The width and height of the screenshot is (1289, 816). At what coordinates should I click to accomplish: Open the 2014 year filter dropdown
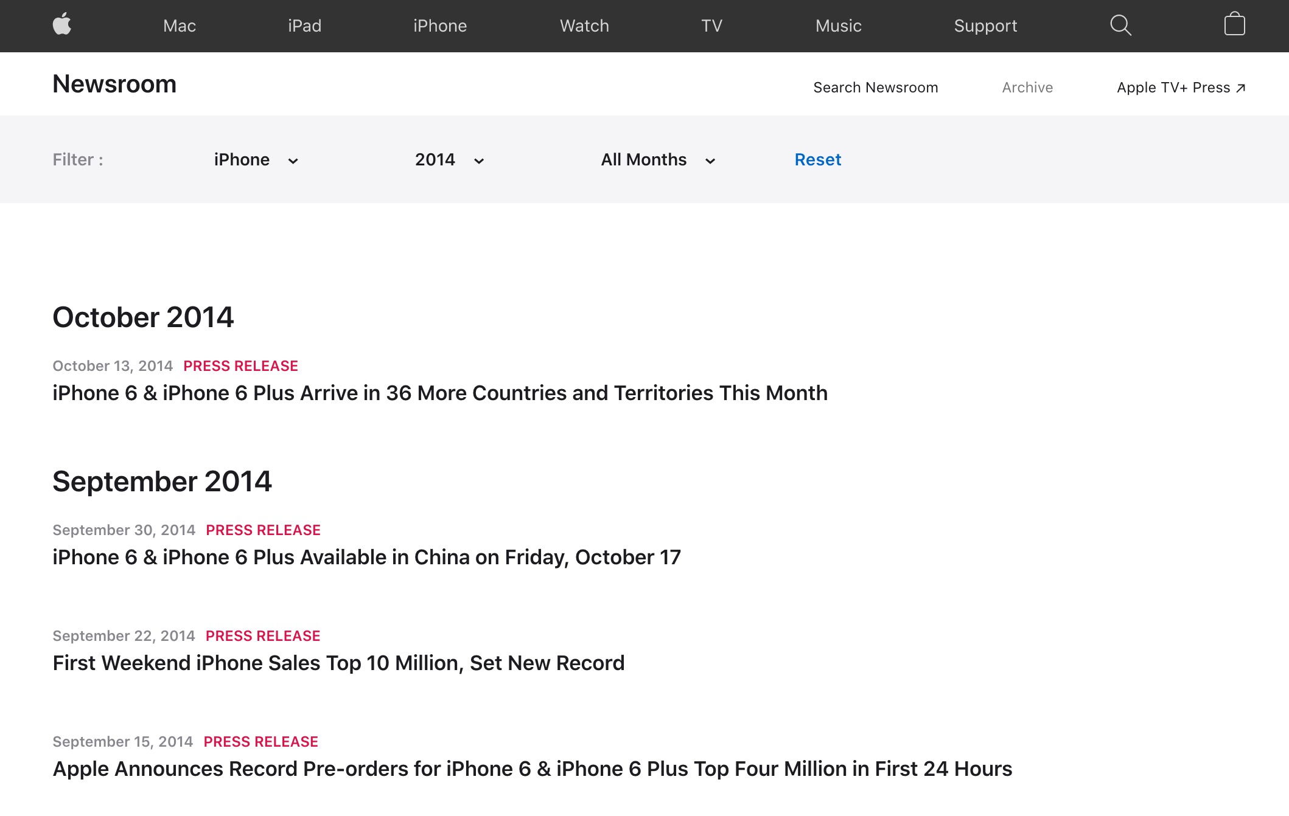coord(449,160)
